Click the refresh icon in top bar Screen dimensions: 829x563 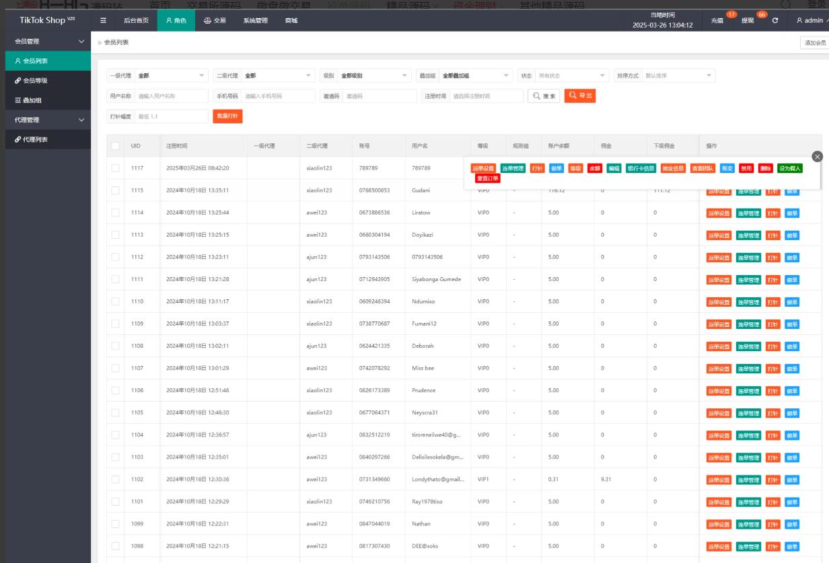(774, 21)
